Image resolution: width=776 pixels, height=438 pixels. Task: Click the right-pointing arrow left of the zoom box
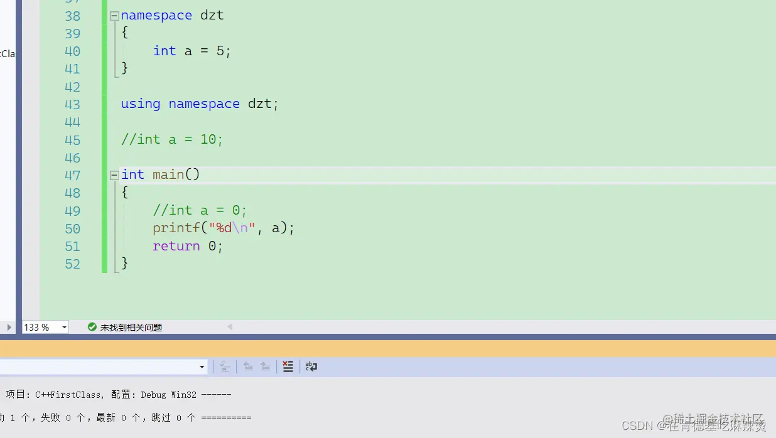point(9,327)
